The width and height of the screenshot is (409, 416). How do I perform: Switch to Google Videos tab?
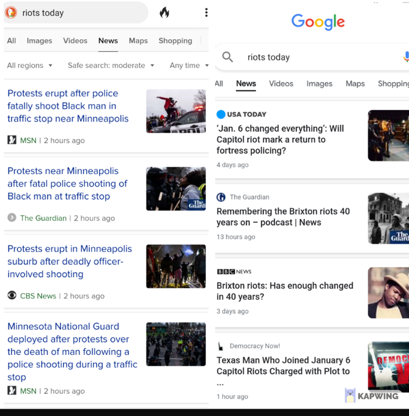click(x=281, y=84)
